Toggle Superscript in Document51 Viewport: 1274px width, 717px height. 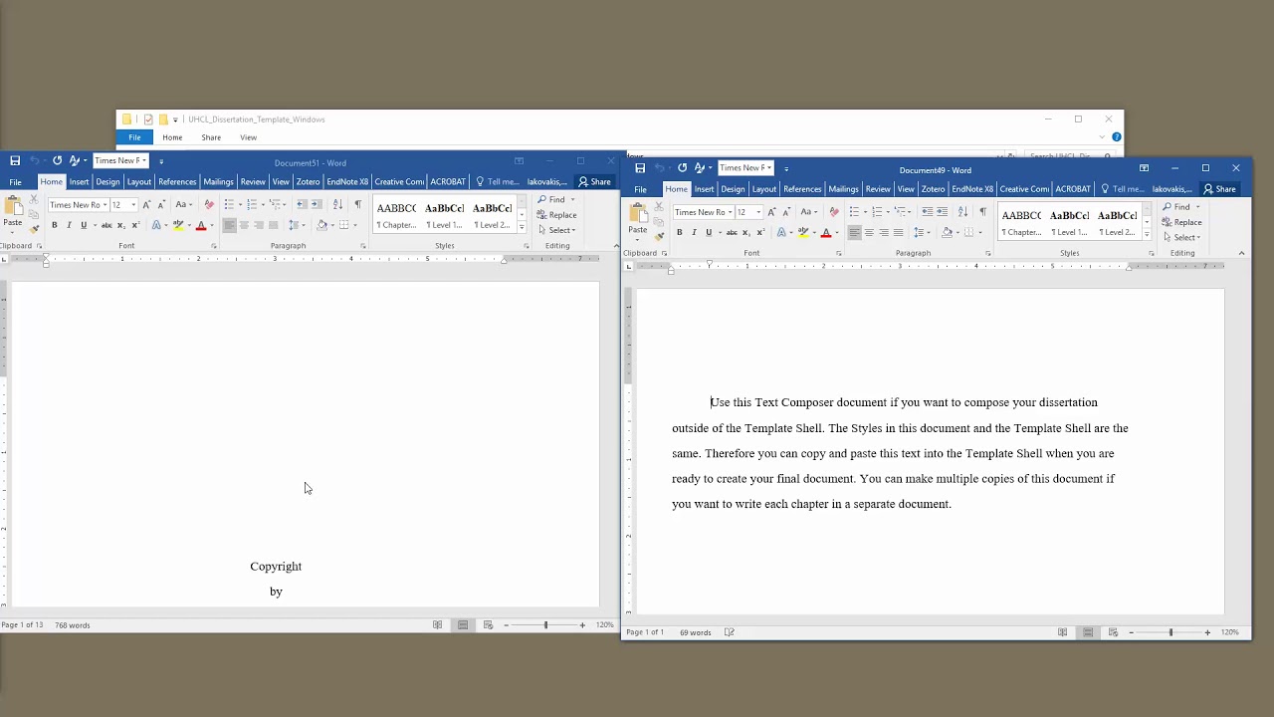click(135, 225)
